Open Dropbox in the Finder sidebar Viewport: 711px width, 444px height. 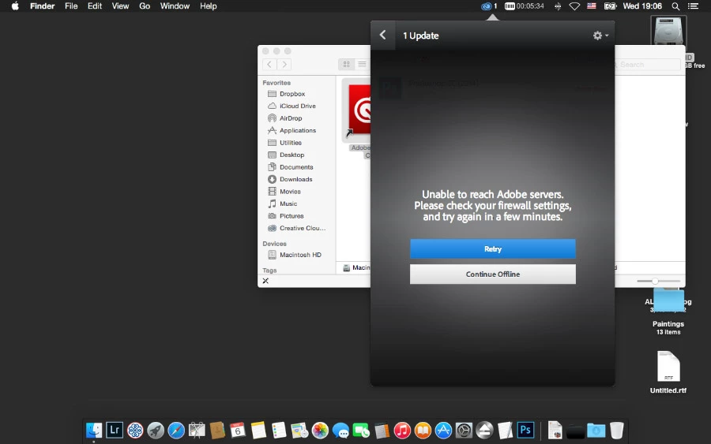292,94
